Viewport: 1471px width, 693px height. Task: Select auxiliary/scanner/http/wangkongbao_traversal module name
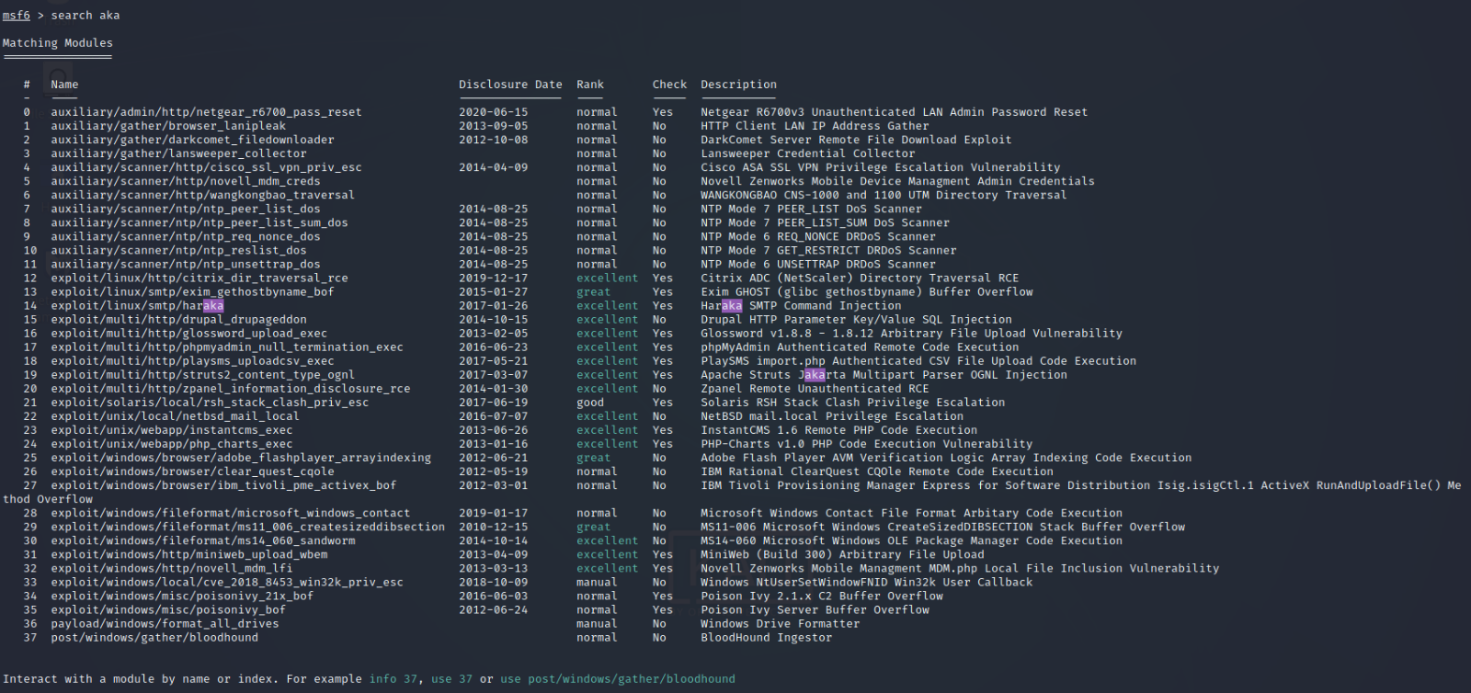[202, 195]
